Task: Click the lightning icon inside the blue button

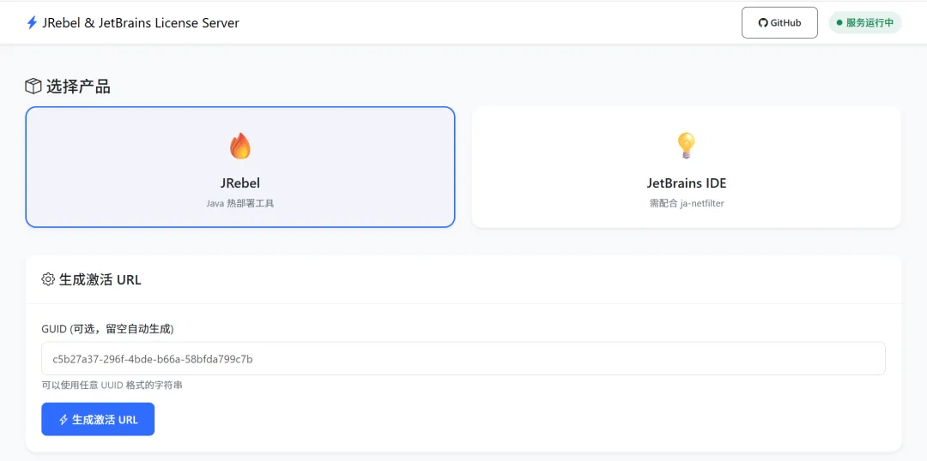Action: tap(64, 420)
